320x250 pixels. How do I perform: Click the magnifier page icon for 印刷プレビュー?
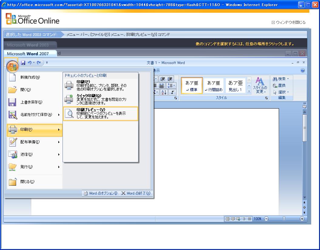click(70, 113)
